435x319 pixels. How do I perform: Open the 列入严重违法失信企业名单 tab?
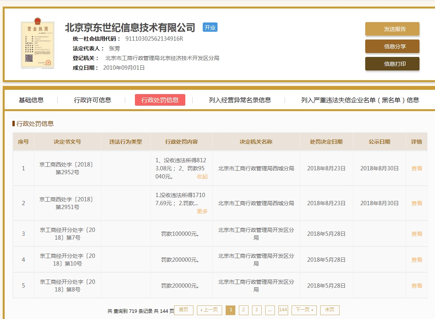click(360, 100)
